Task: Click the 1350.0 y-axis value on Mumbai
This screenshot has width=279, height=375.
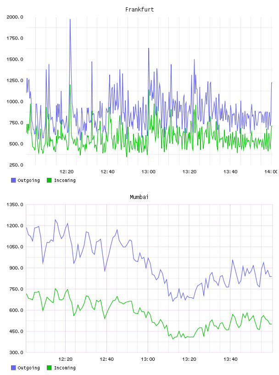Action: click(15, 205)
